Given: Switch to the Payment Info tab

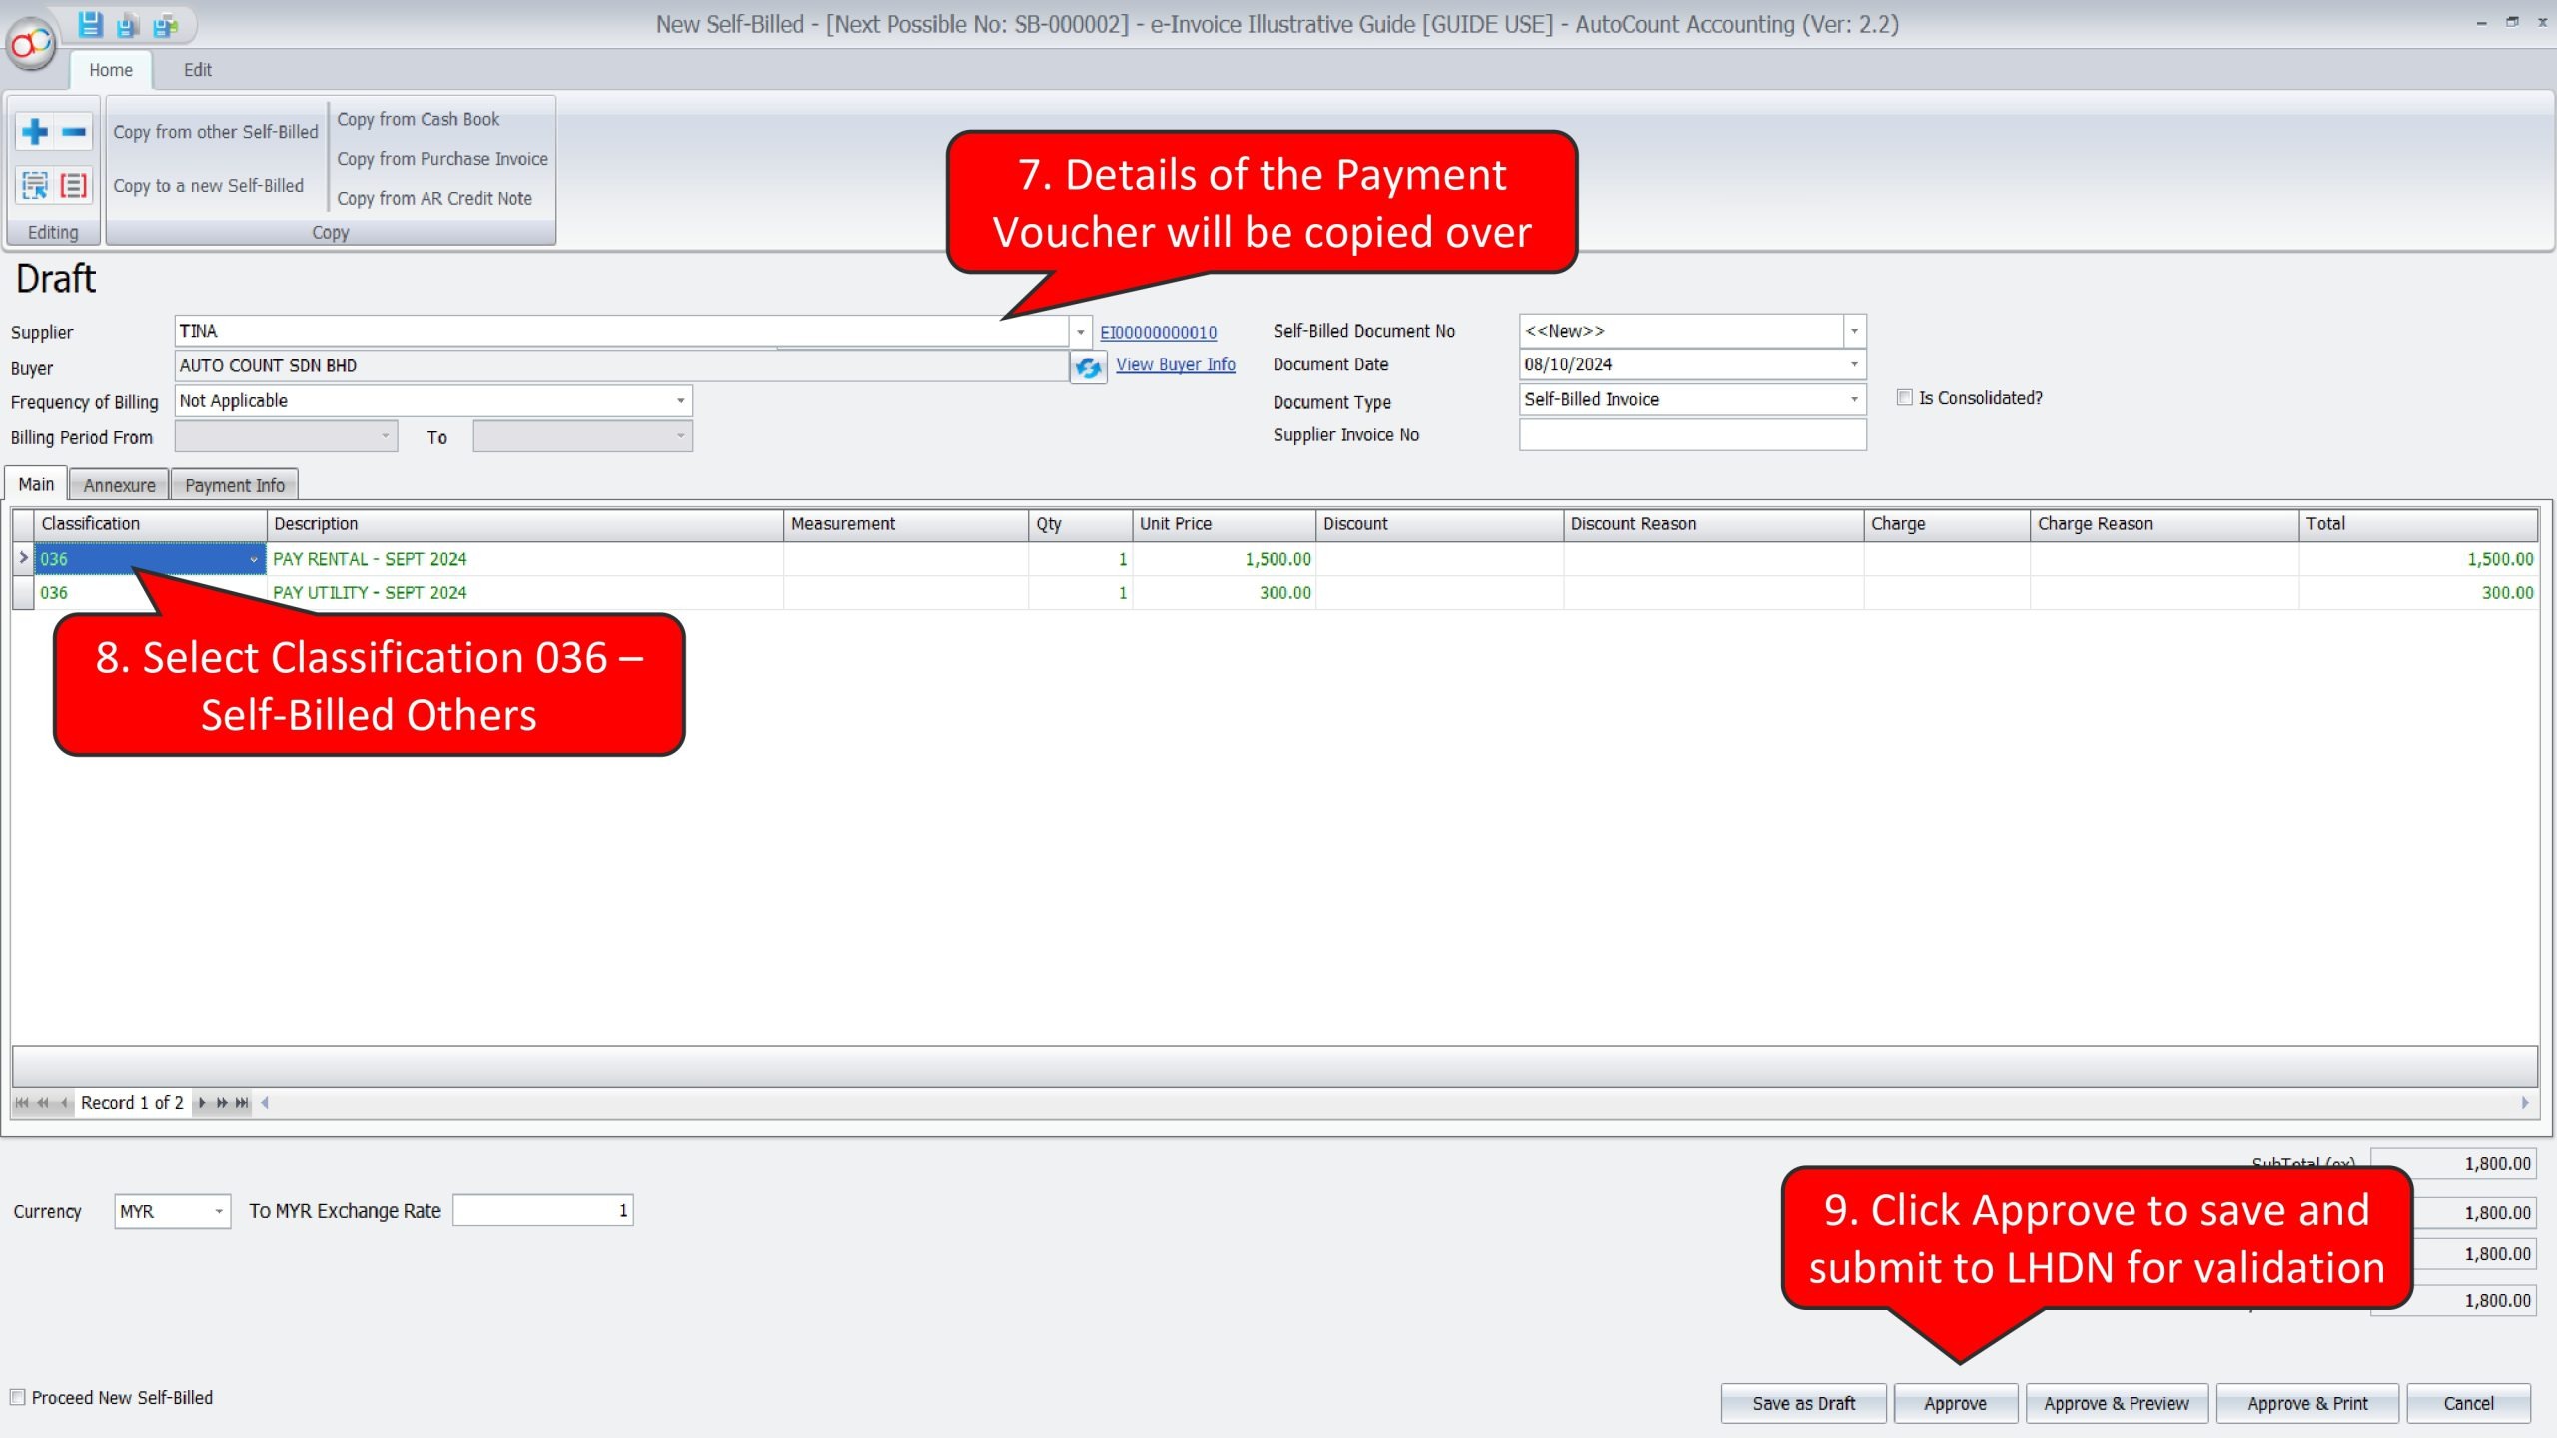Looking at the screenshot, I should [234, 485].
